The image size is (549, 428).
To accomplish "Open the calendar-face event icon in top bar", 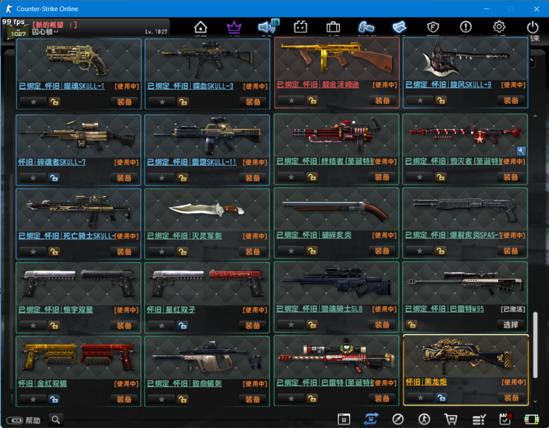I will (300, 27).
